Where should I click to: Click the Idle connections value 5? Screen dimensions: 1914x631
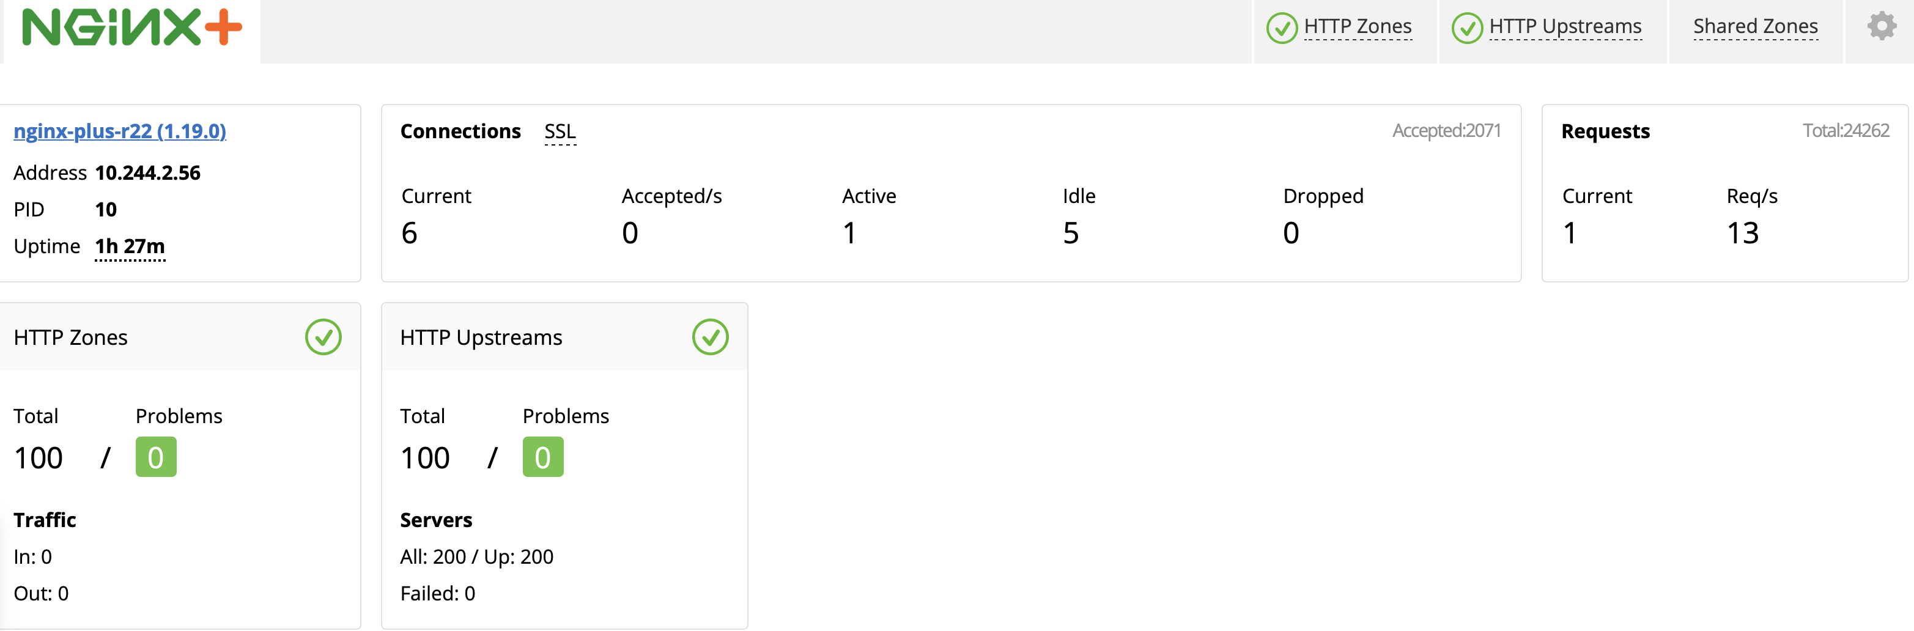click(x=1071, y=234)
